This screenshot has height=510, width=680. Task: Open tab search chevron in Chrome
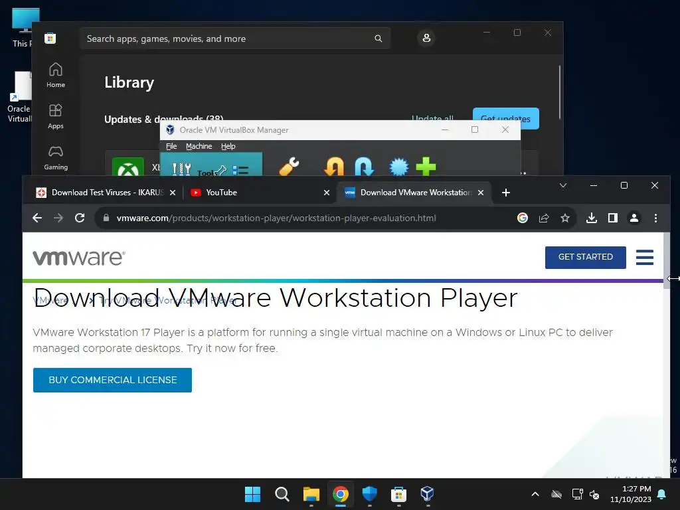[x=563, y=186]
